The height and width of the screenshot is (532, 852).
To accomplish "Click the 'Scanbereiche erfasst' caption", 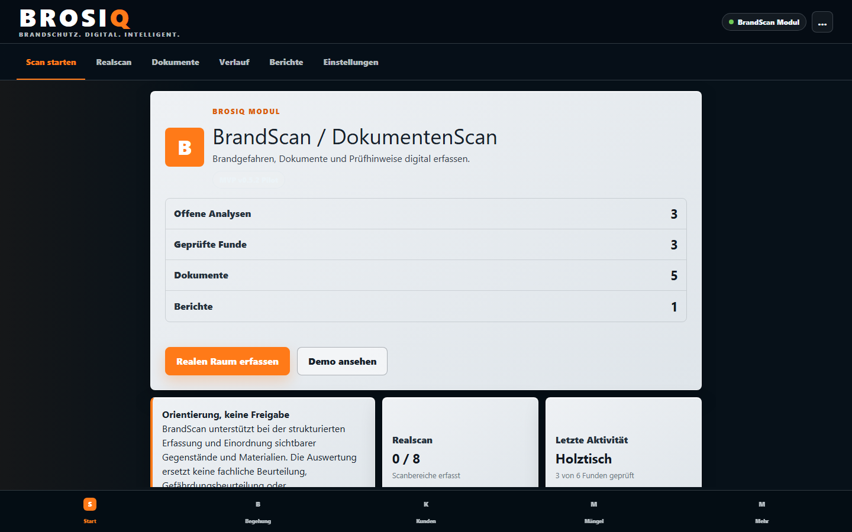I will (x=426, y=475).
